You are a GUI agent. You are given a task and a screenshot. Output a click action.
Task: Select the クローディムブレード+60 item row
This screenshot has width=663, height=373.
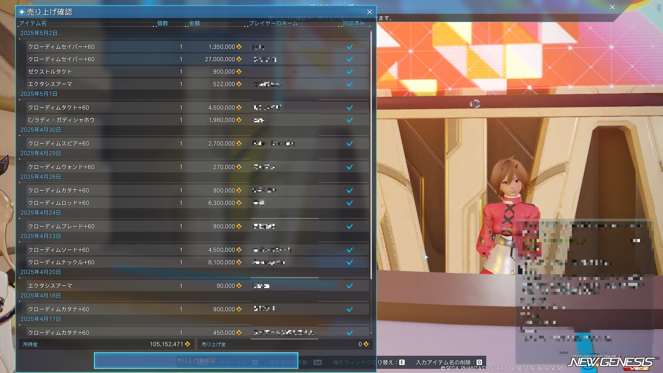[198, 226]
